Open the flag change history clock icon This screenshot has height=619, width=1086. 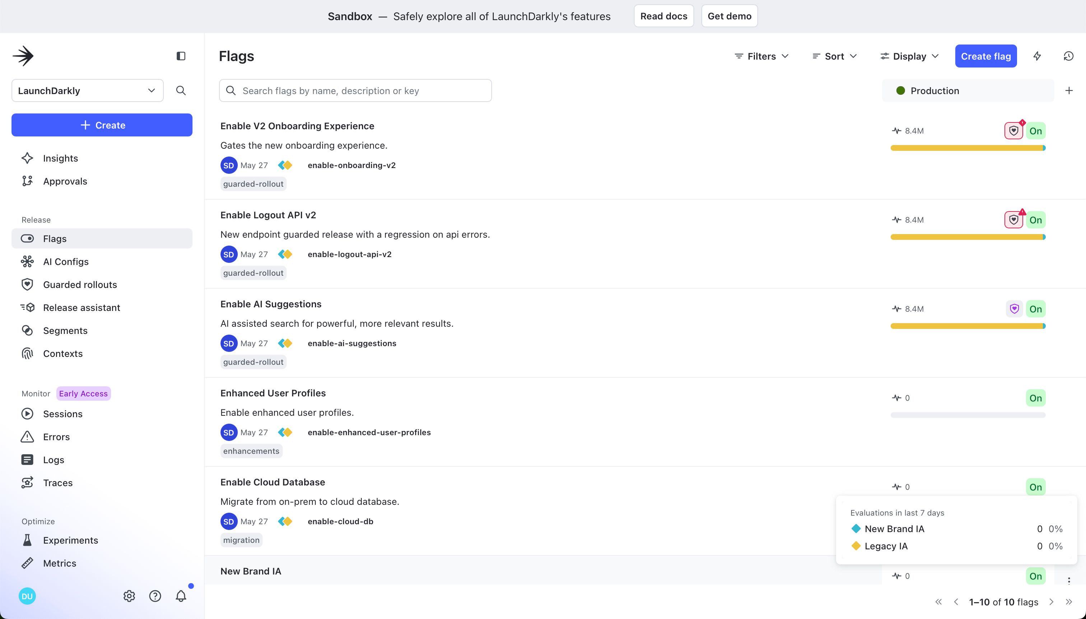[x=1068, y=56]
